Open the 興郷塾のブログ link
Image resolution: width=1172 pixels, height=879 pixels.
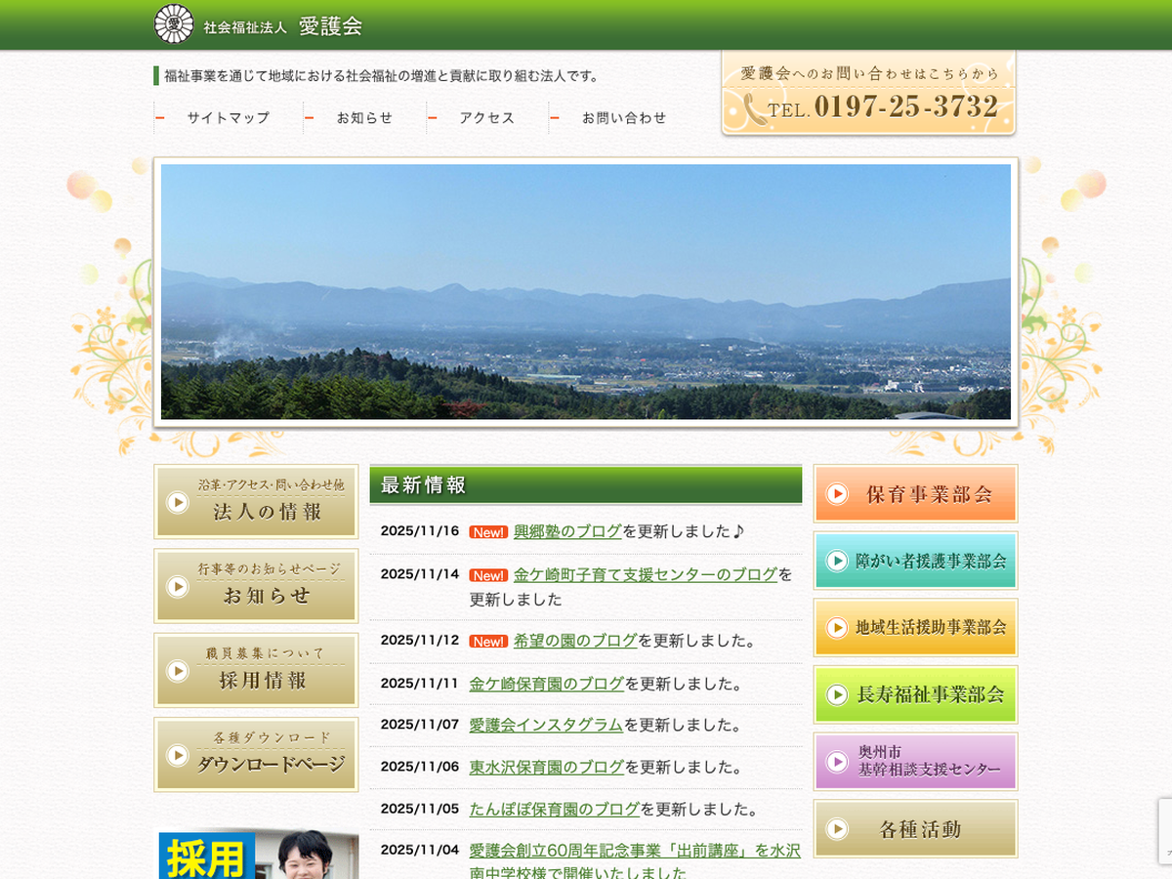[567, 531]
